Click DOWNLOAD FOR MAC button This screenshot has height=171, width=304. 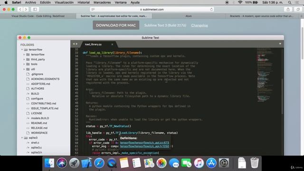[x=116, y=25]
